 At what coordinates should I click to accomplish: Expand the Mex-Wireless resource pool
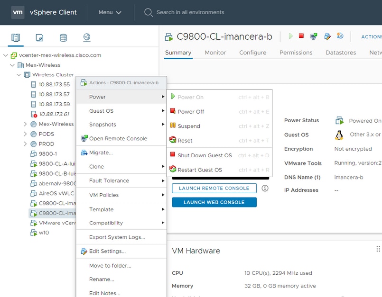25,124
